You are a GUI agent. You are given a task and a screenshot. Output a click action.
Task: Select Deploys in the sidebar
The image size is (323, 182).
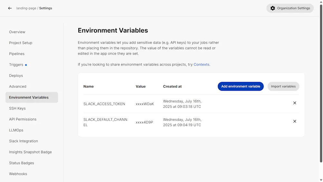[x=16, y=76]
